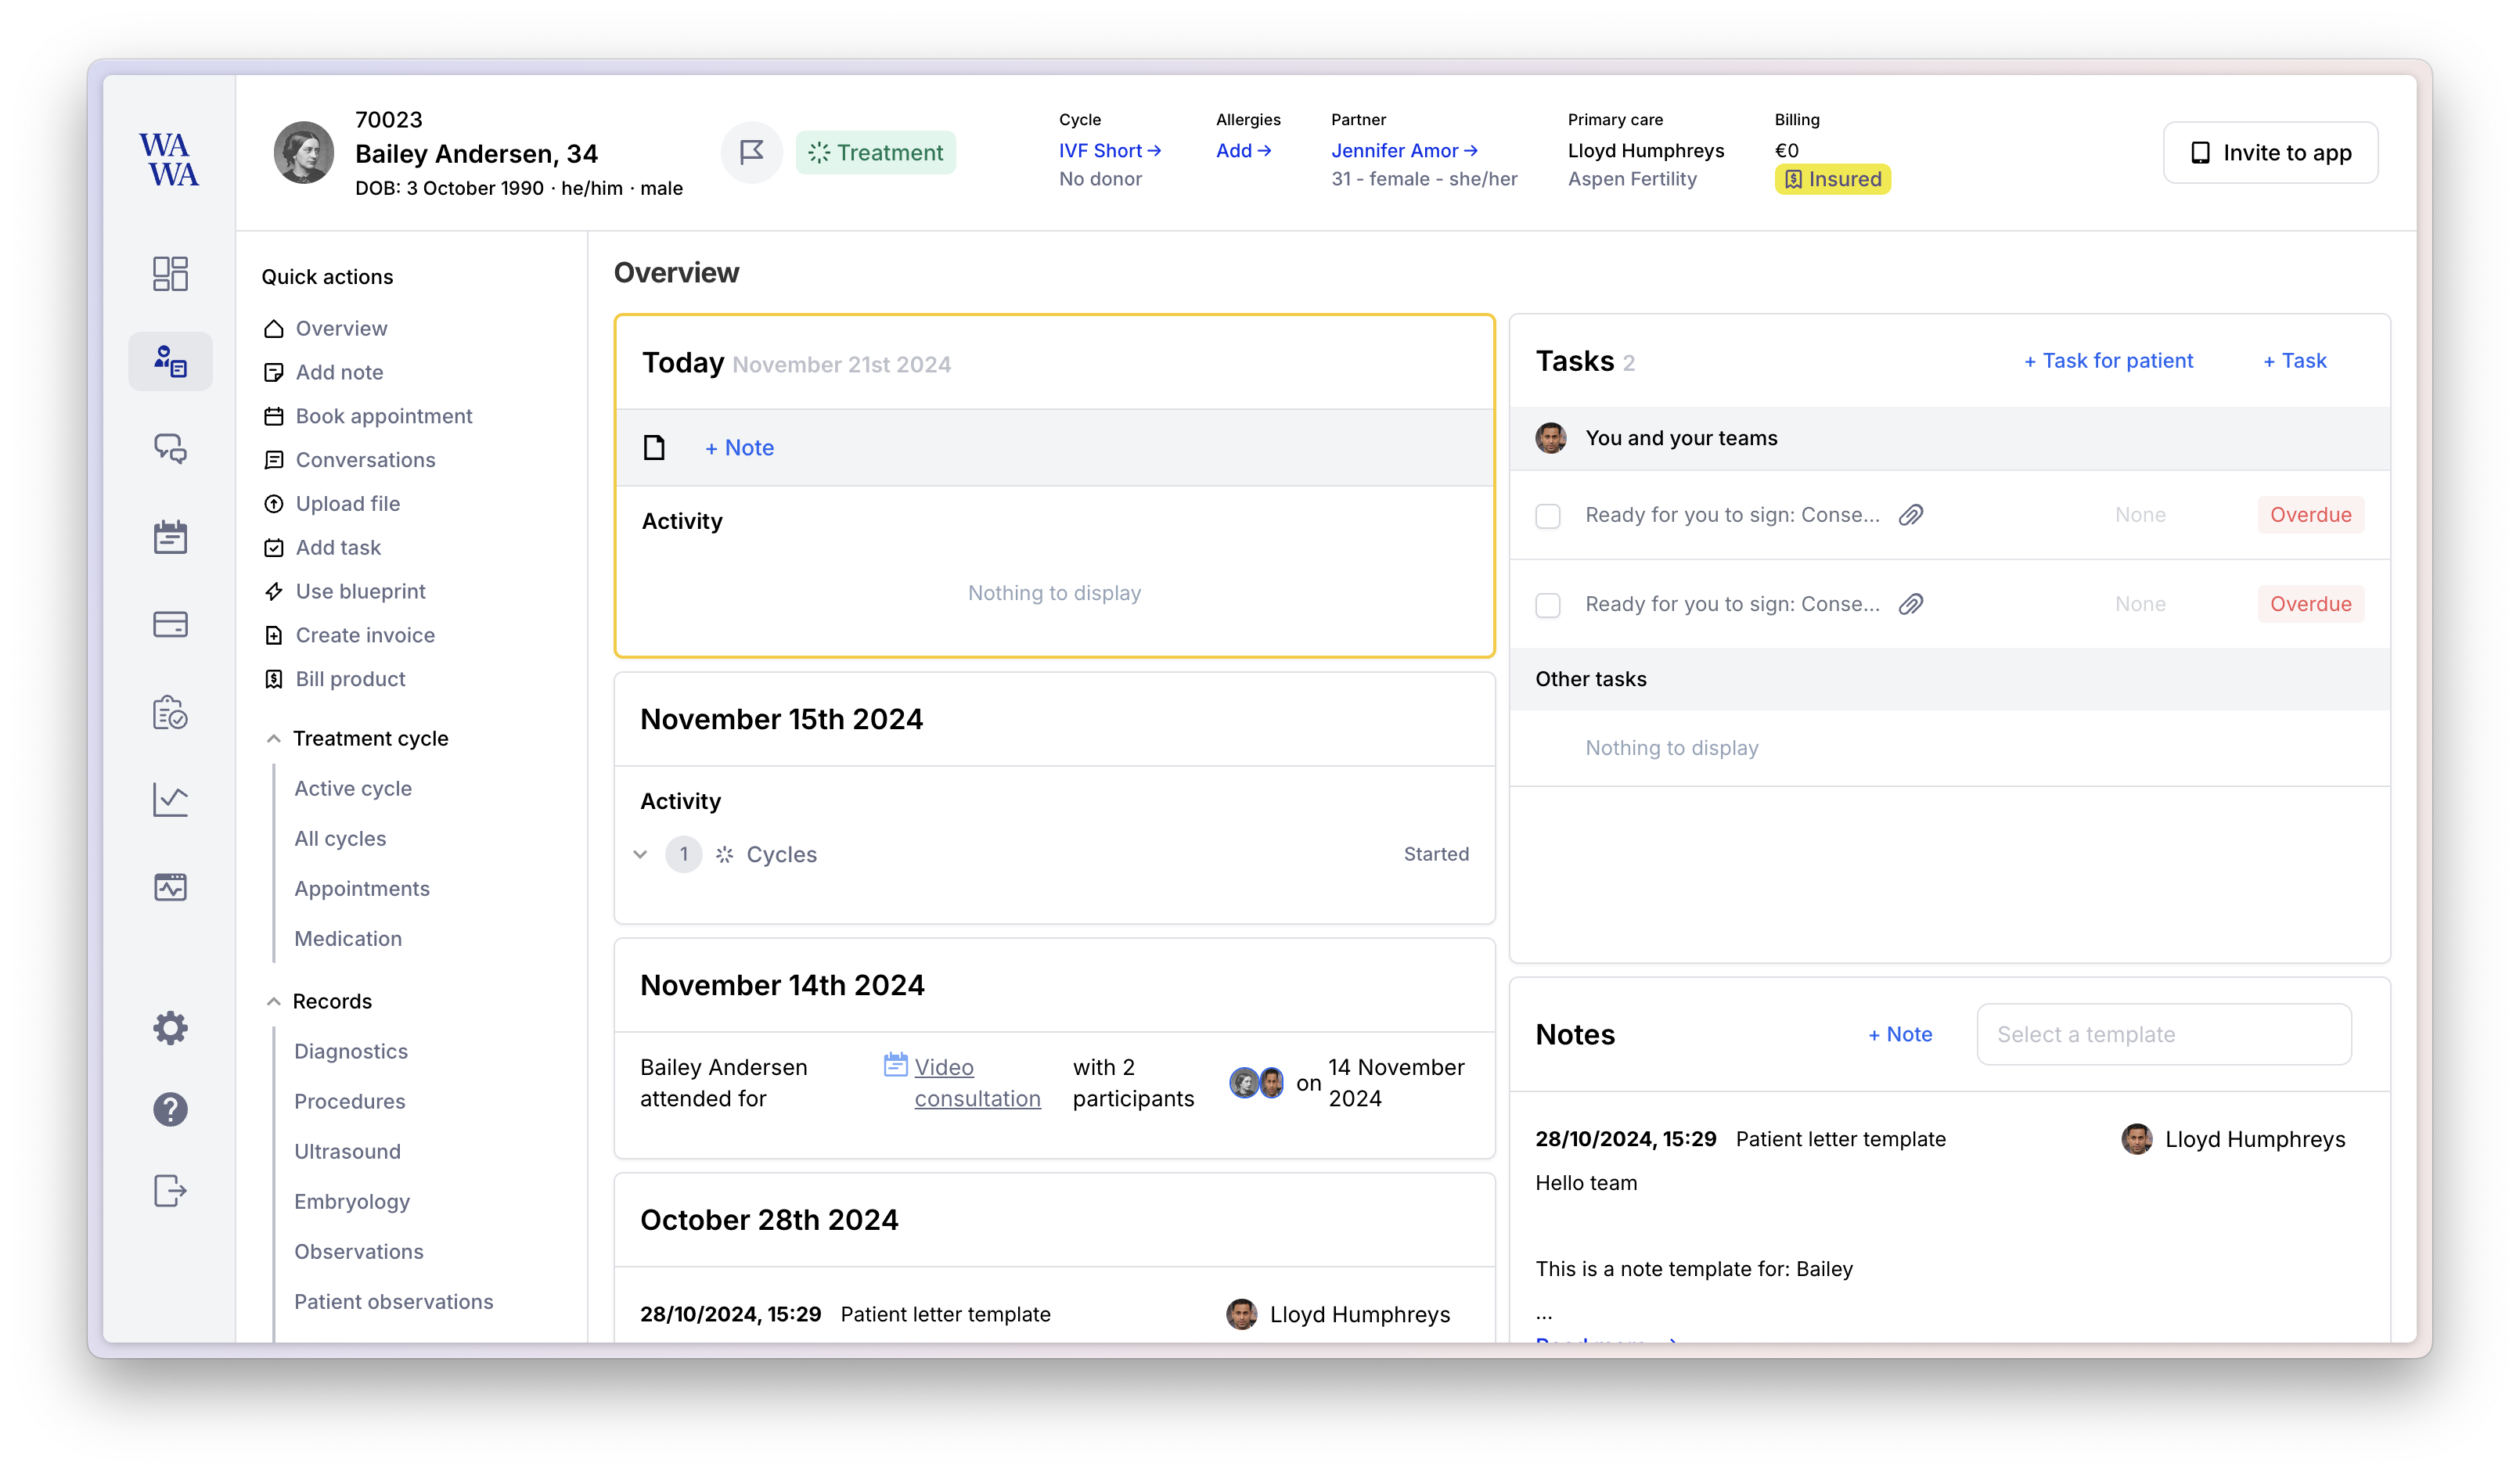Check the first 'Ready for you to sign' task
The height and width of the screenshot is (1474, 2520).
click(x=1548, y=516)
